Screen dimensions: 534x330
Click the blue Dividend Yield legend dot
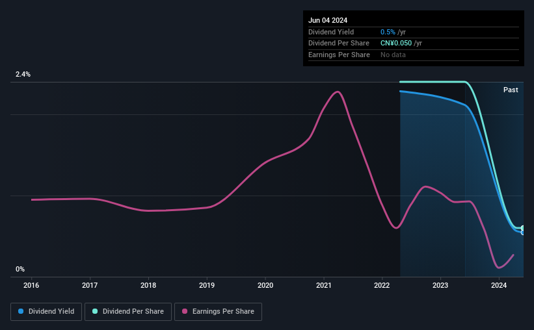tap(21, 311)
